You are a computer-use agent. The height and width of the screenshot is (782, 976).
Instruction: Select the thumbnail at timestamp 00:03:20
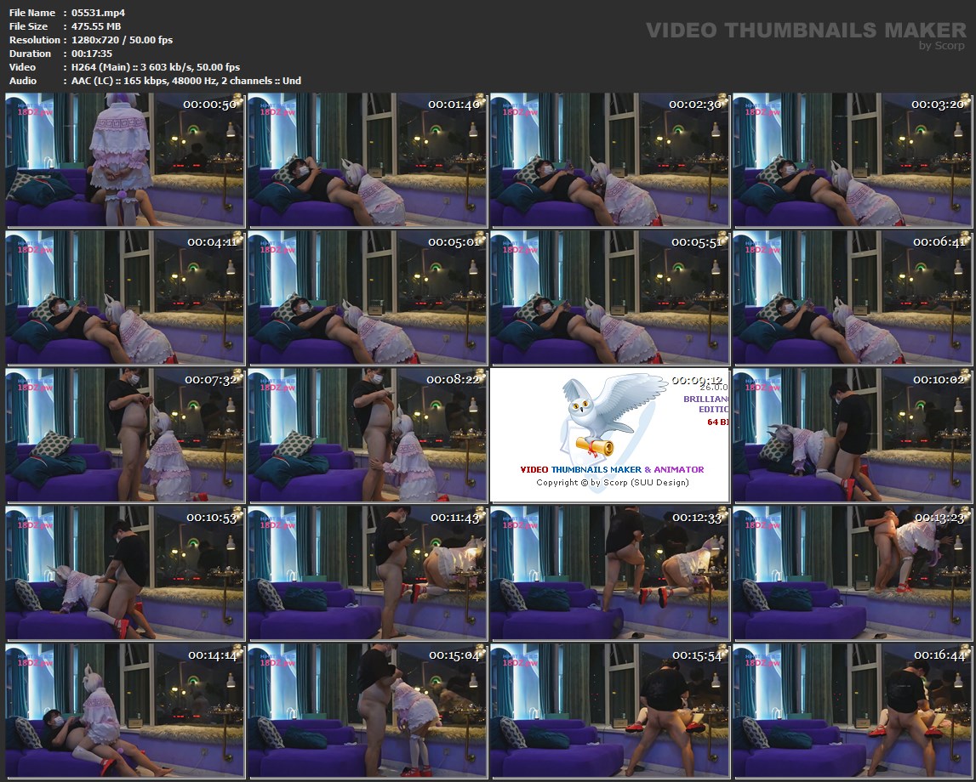(x=852, y=160)
